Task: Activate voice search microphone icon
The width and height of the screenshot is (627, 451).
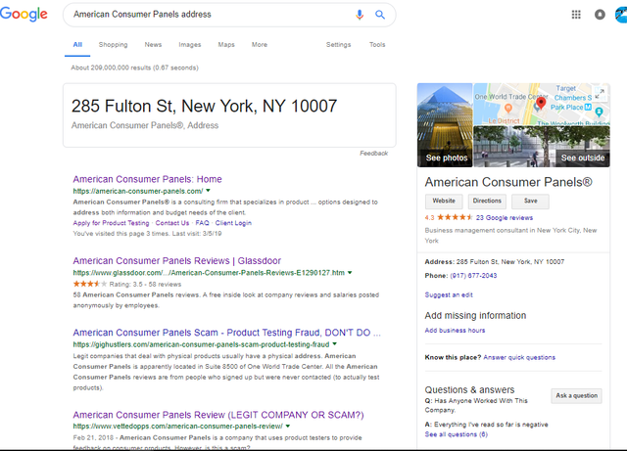Action: tap(360, 15)
